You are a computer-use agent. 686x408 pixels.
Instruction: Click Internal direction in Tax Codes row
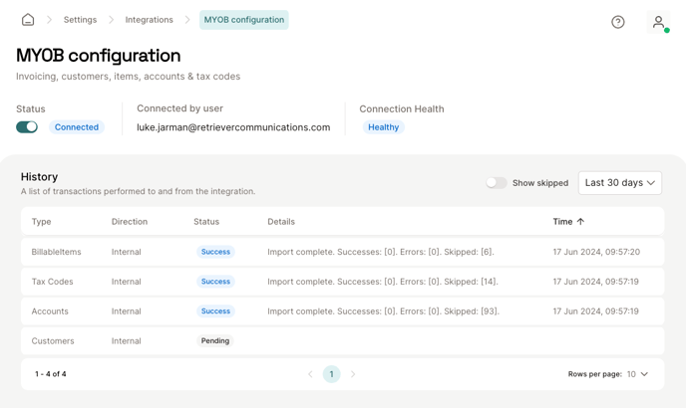[126, 282]
